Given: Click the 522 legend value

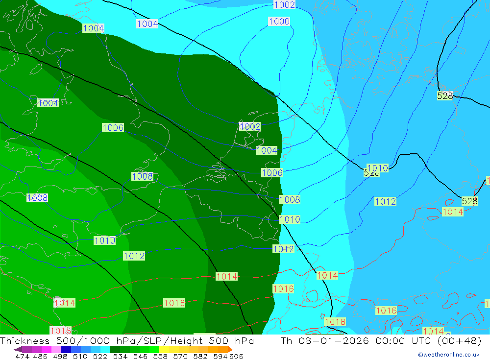Looking at the screenshot, I should [x=100, y=357].
